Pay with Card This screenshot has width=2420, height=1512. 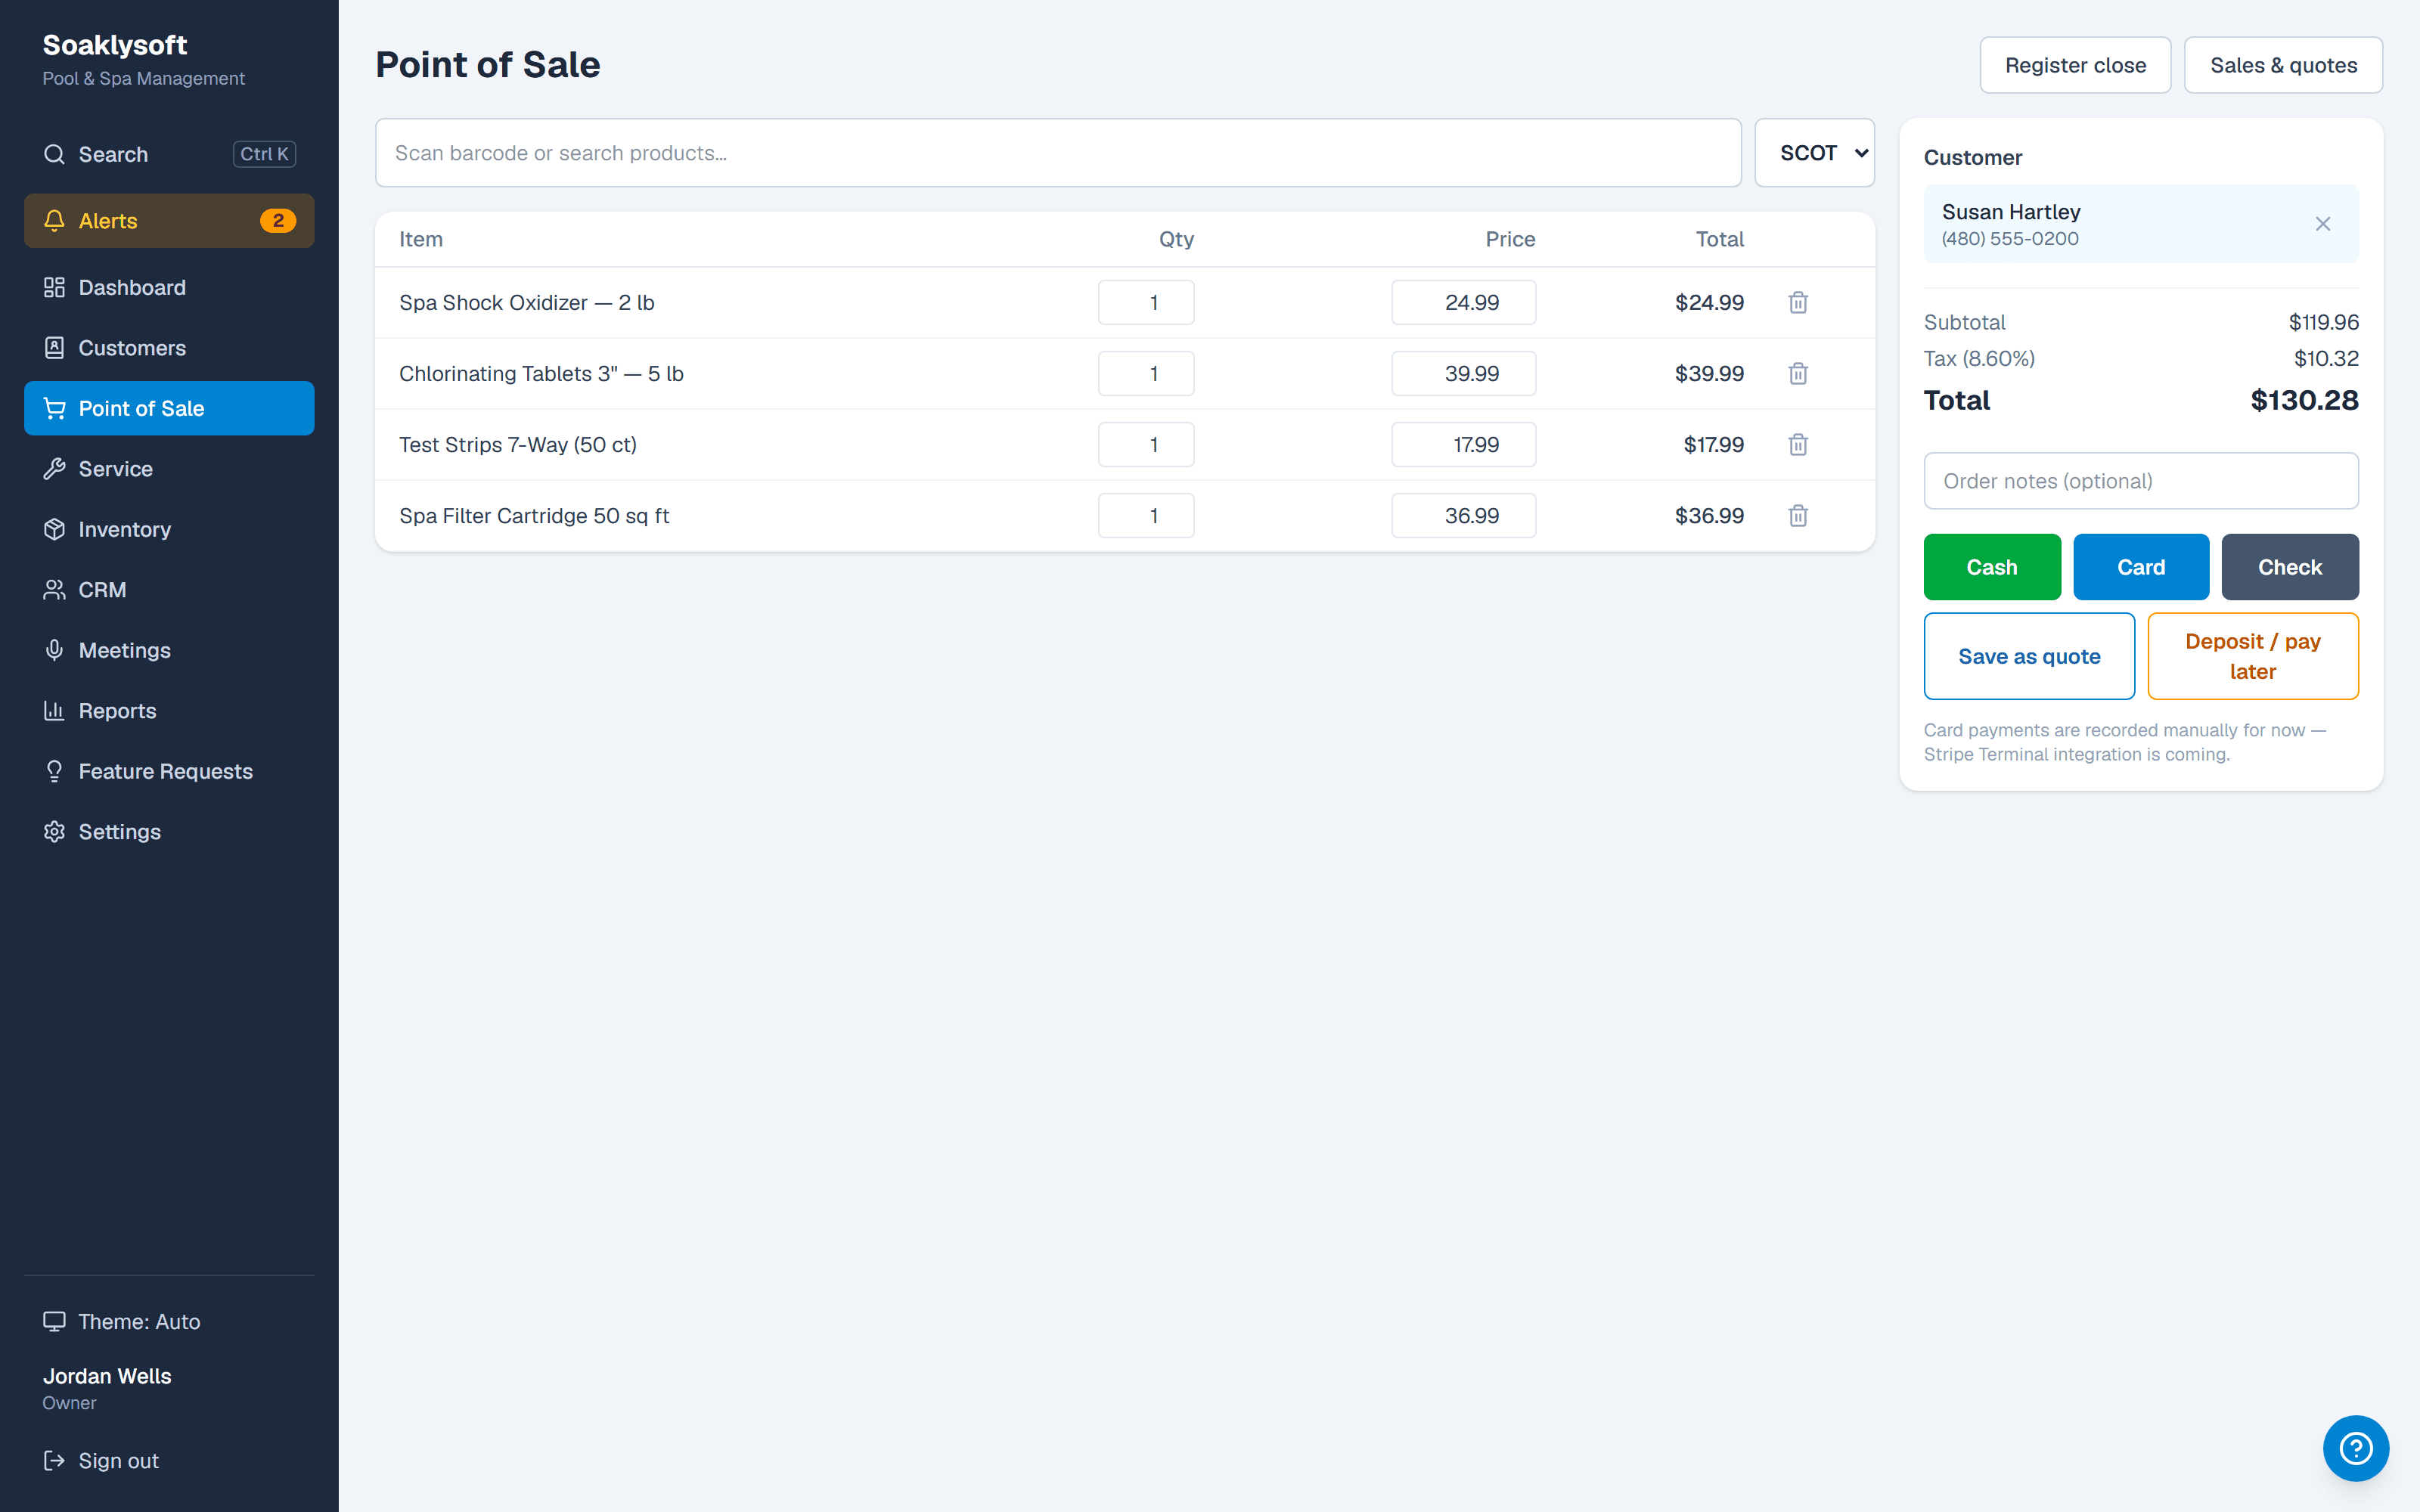(x=2141, y=567)
